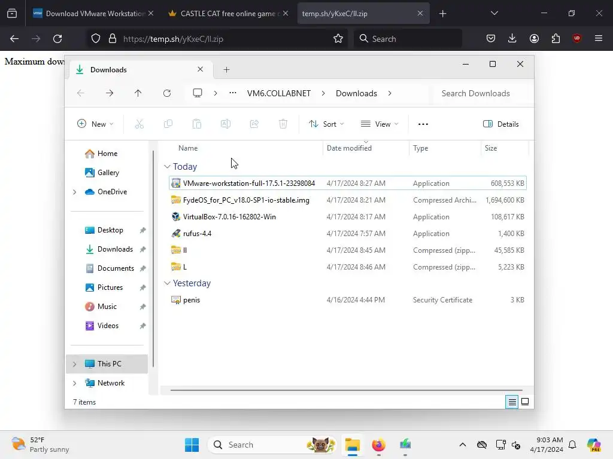Expand hidden breadcrumb path ellipsis
The width and height of the screenshot is (613, 459).
[233, 93]
